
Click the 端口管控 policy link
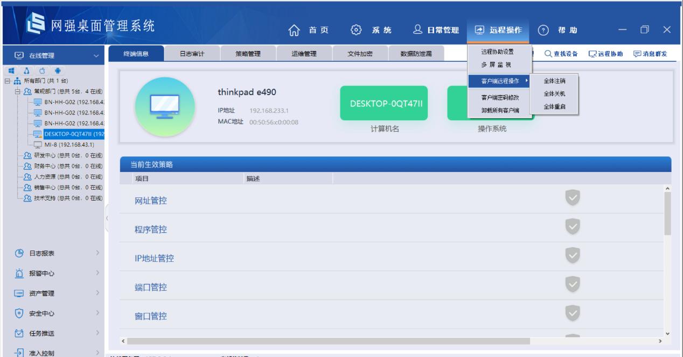click(x=151, y=288)
